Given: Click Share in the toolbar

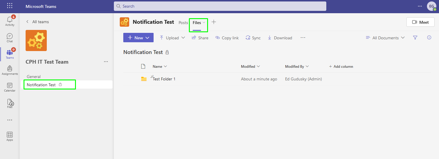Looking at the screenshot, I should coord(200,38).
